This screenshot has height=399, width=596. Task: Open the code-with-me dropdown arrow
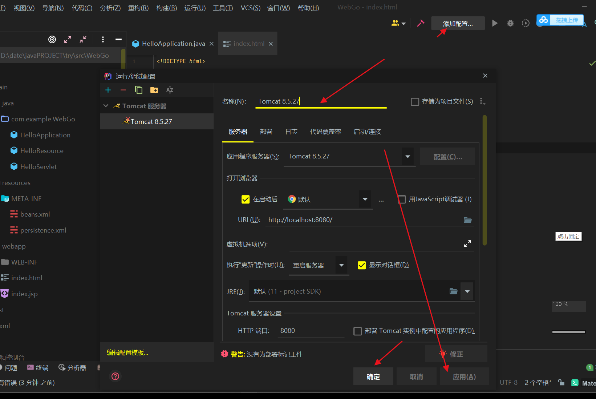(x=404, y=24)
